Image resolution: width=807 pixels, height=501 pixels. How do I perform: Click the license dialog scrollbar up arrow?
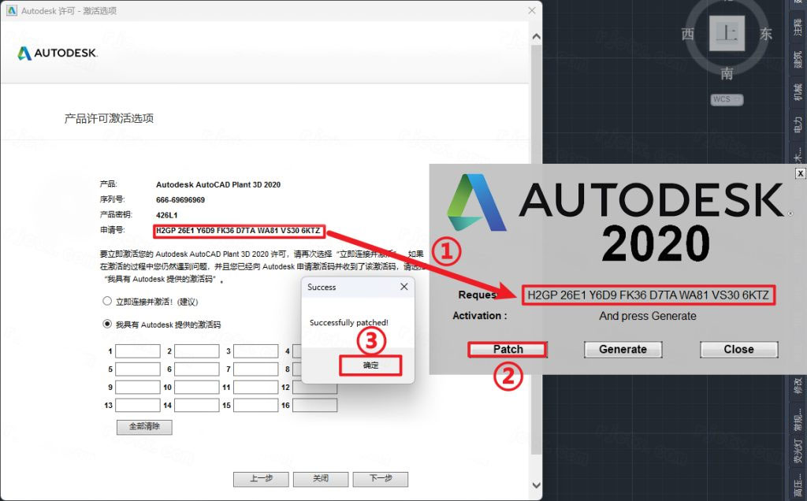(x=536, y=37)
